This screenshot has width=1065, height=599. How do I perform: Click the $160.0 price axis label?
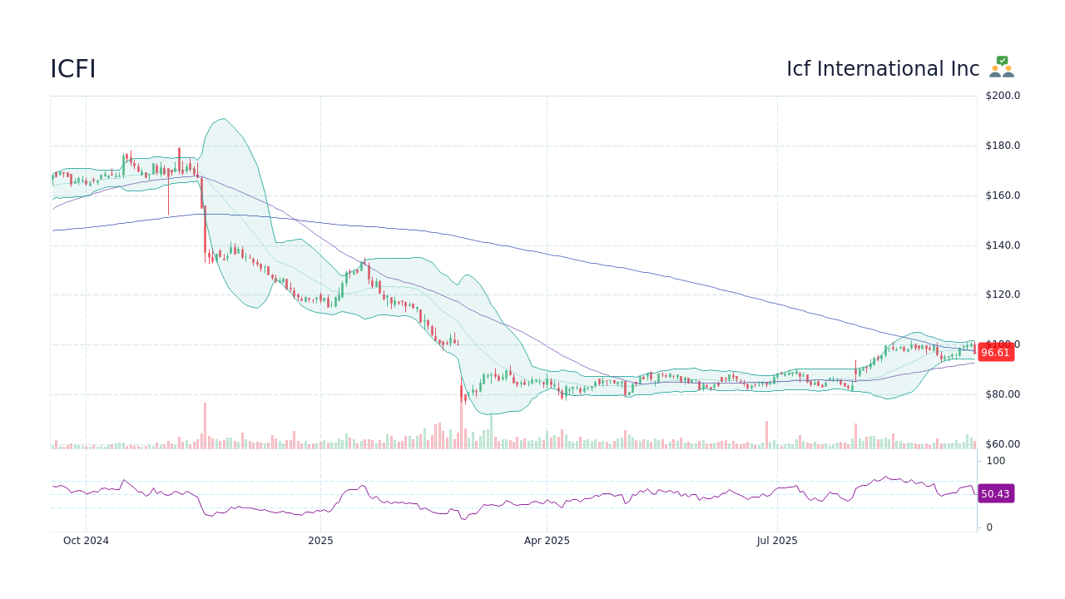pyautogui.click(x=1003, y=196)
